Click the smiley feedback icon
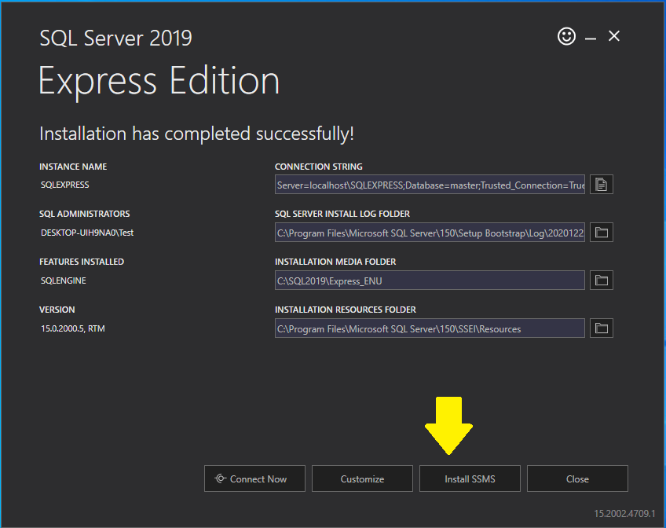 (566, 36)
